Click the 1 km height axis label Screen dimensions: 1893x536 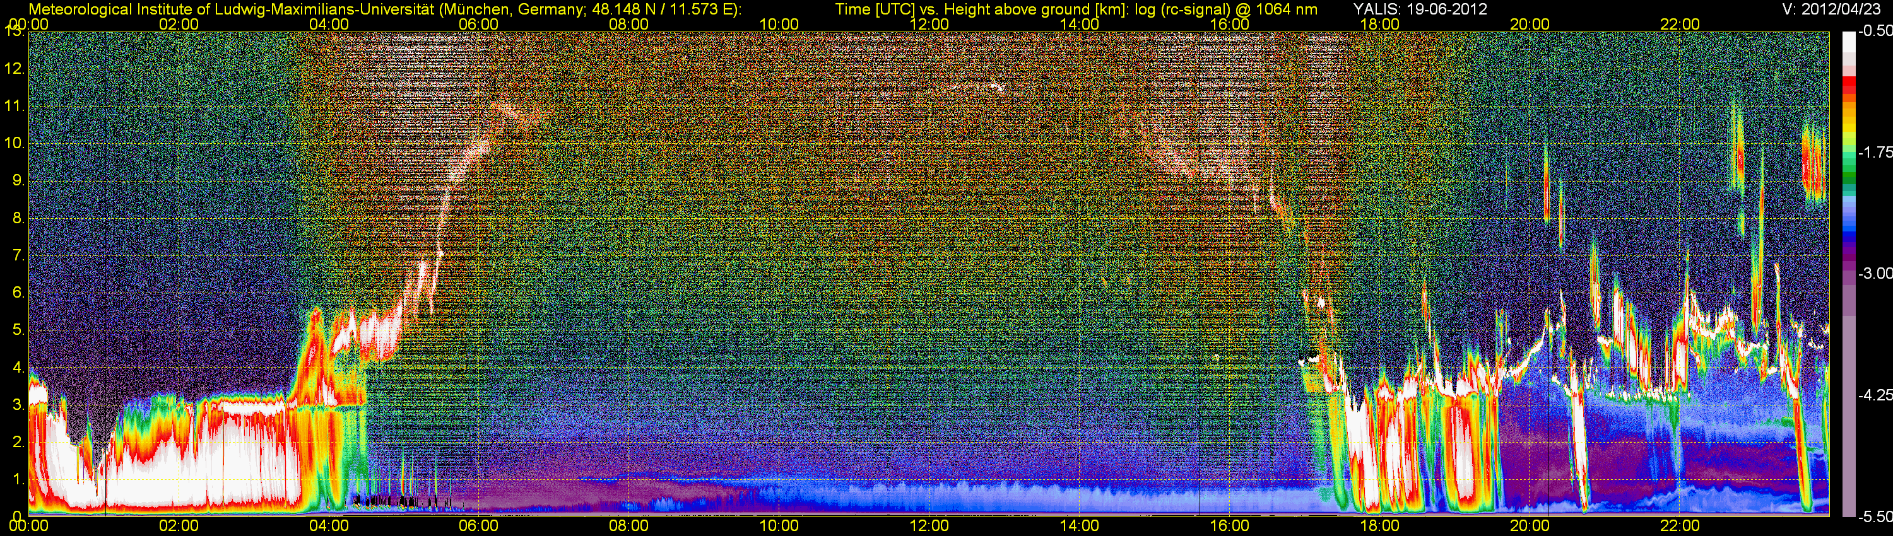(18, 479)
